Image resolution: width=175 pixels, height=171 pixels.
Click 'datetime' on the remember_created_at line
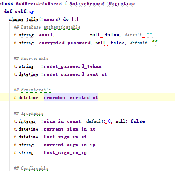point(28,98)
